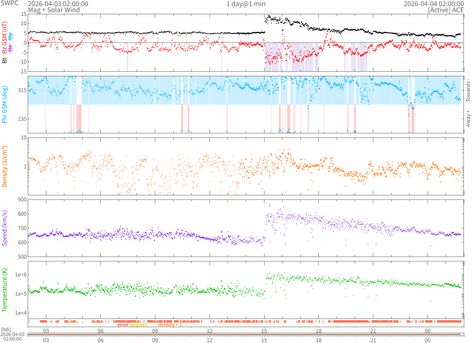
Task: Click the end timestamp 2026-04-04 02:00:00
Action: click(433, 4)
